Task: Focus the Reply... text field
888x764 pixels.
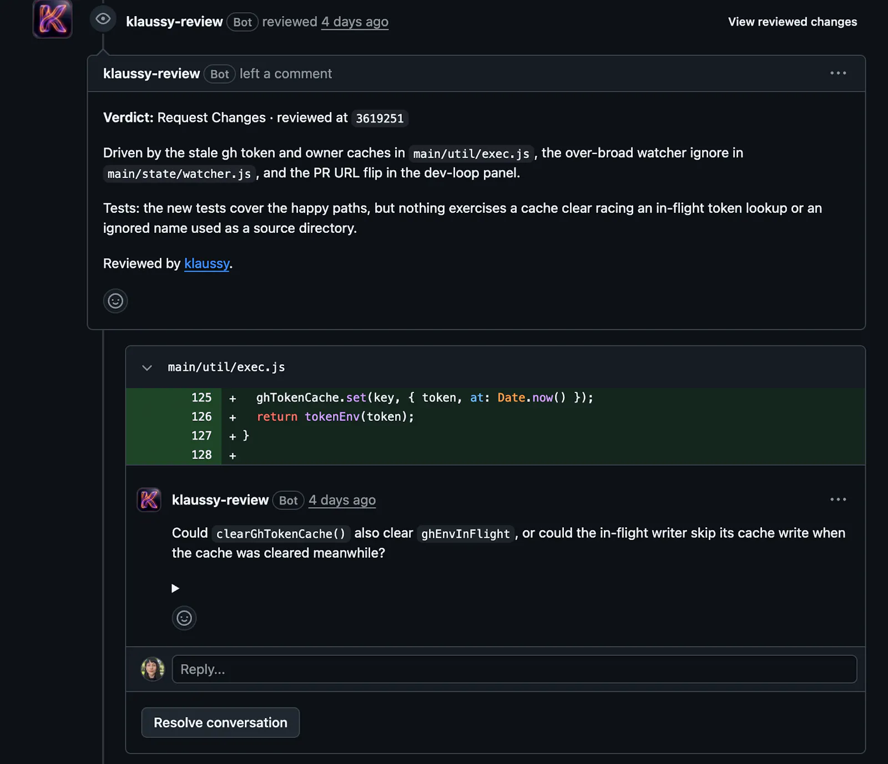Action: click(x=514, y=669)
